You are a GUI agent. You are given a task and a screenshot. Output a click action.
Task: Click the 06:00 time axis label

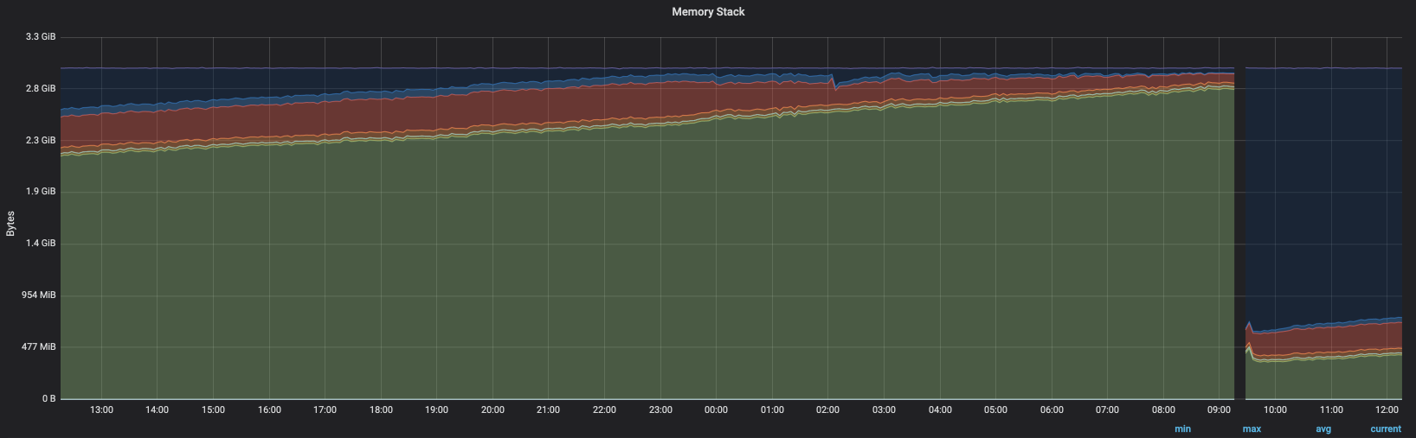click(1052, 410)
